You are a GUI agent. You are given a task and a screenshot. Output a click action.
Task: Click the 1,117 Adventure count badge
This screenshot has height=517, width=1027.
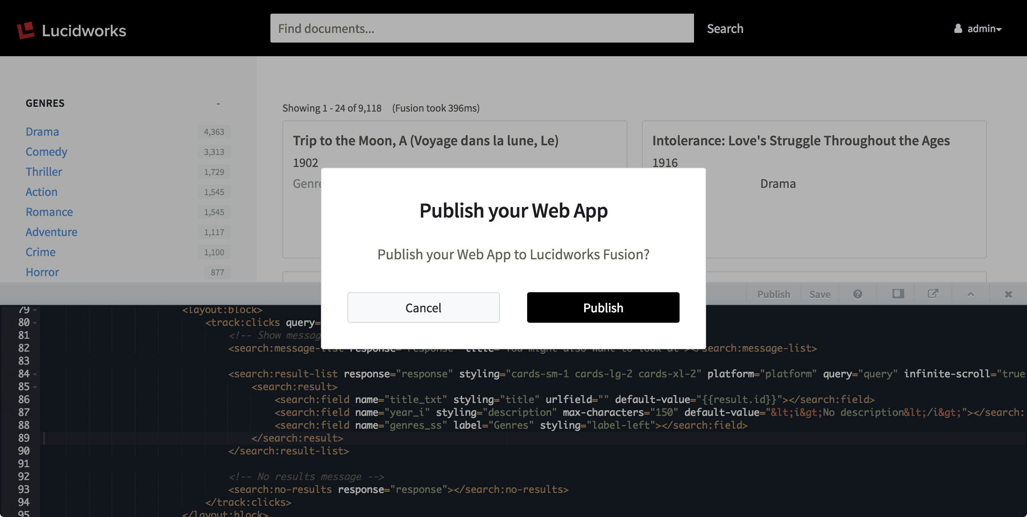point(214,232)
